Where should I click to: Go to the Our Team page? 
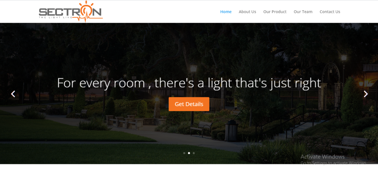point(303,11)
